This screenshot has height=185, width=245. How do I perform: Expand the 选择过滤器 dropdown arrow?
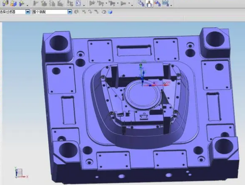pyautogui.click(x=28, y=12)
